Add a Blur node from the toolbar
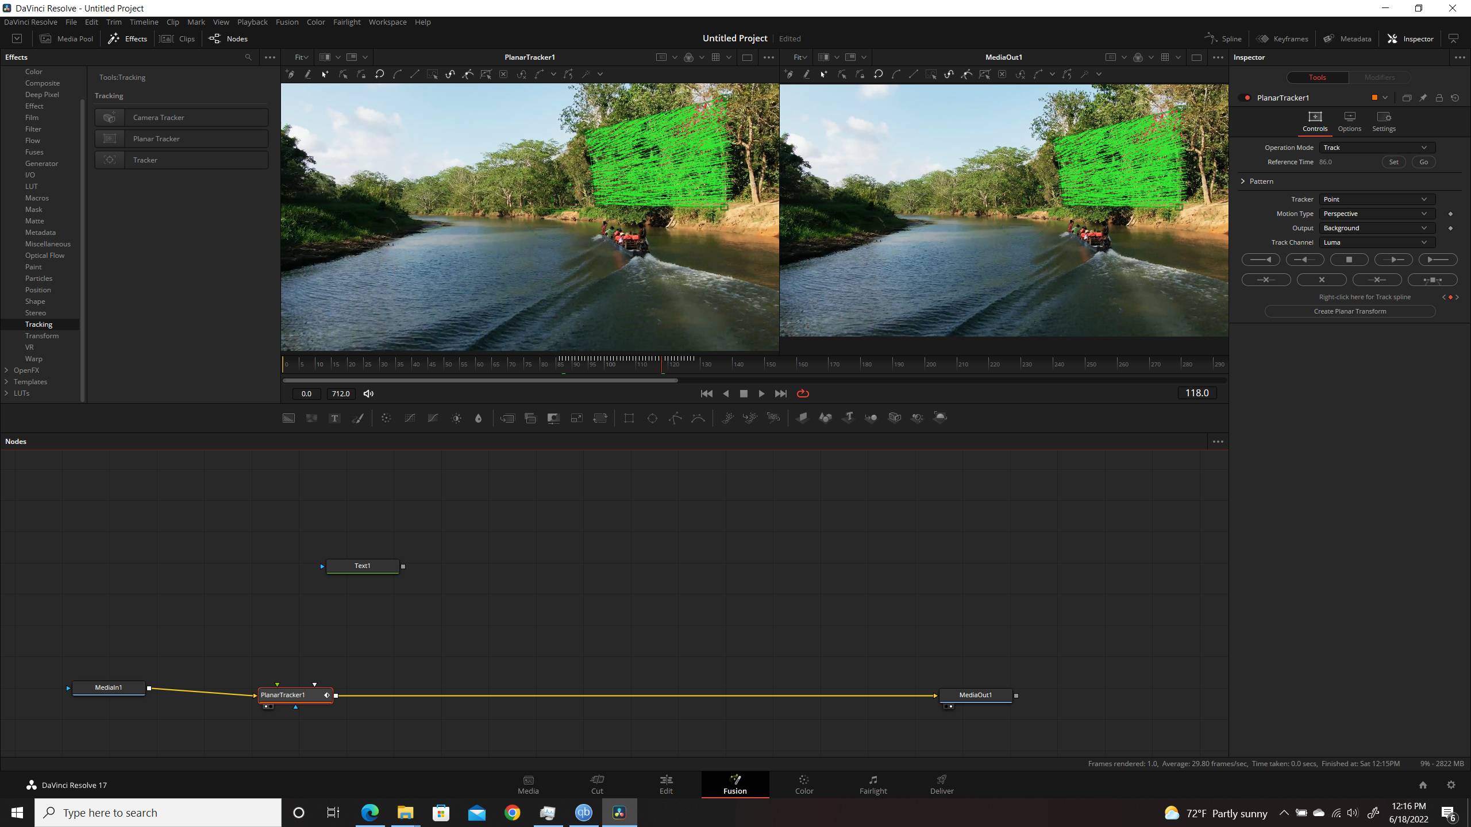 (x=478, y=418)
